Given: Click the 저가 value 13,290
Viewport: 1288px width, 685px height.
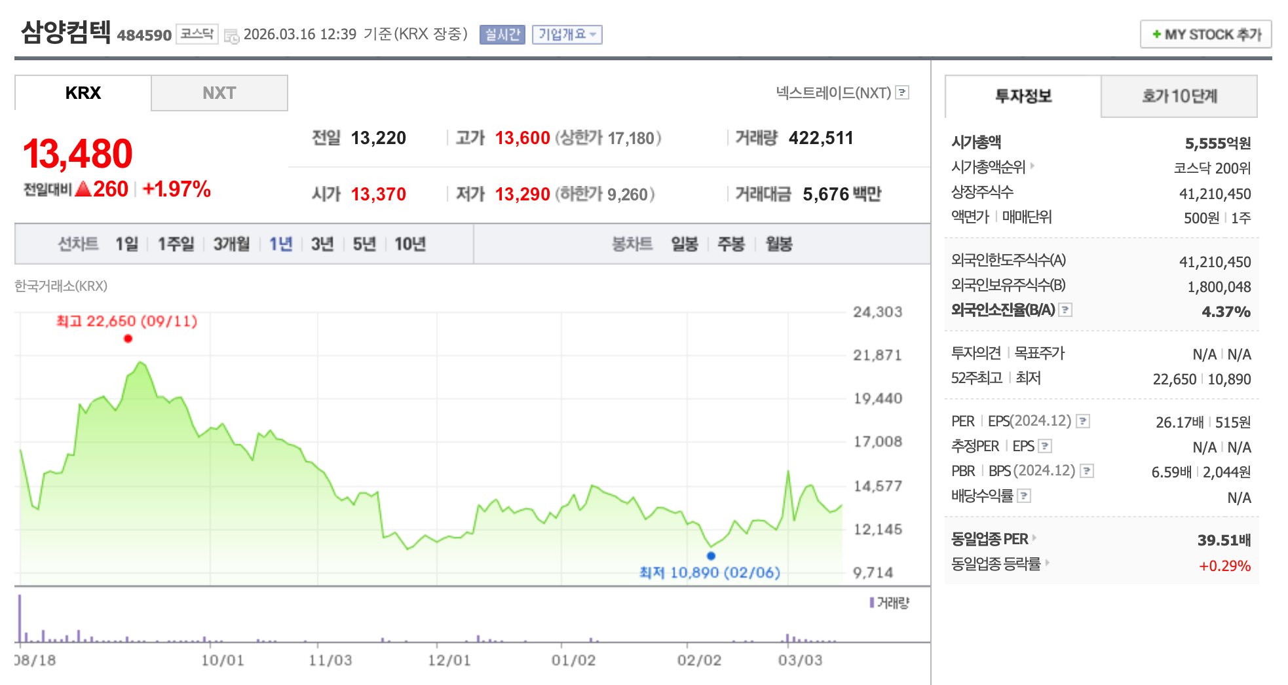Looking at the screenshot, I should (x=523, y=194).
